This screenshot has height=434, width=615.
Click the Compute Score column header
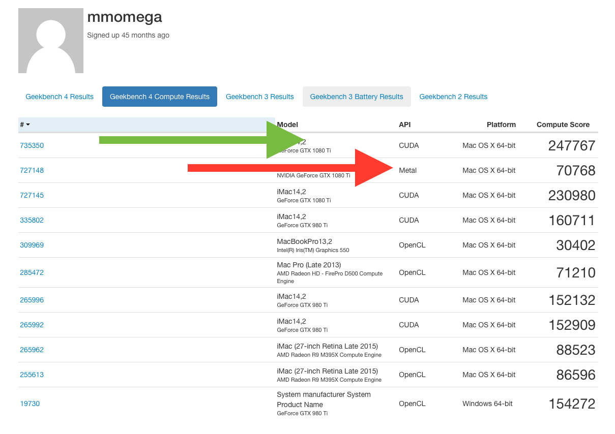(x=563, y=125)
